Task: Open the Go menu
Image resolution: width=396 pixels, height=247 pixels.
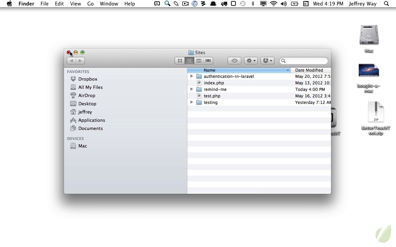Action: 90,4
